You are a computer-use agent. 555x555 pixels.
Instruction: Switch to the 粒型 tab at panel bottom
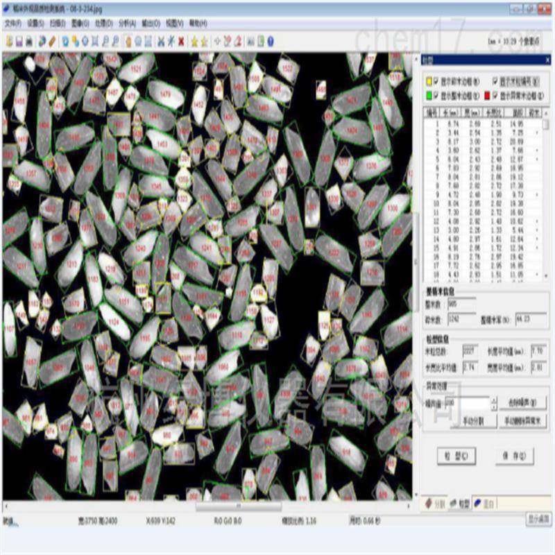coord(460,504)
